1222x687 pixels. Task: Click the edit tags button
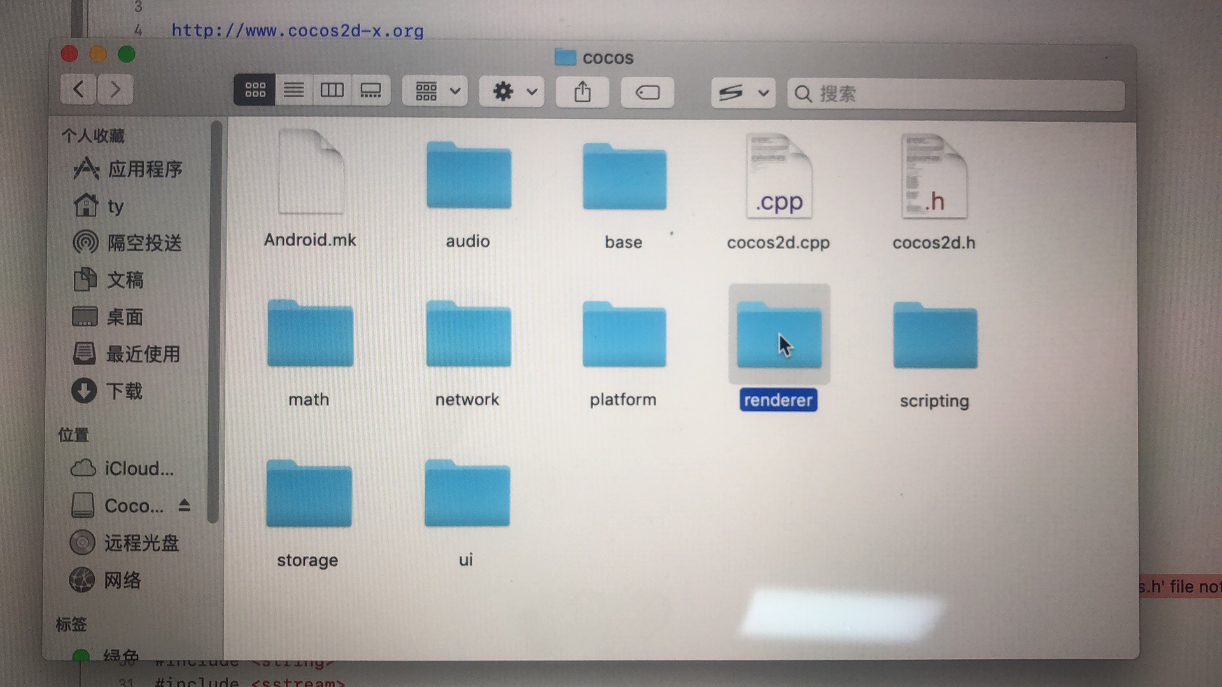pyautogui.click(x=647, y=93)
